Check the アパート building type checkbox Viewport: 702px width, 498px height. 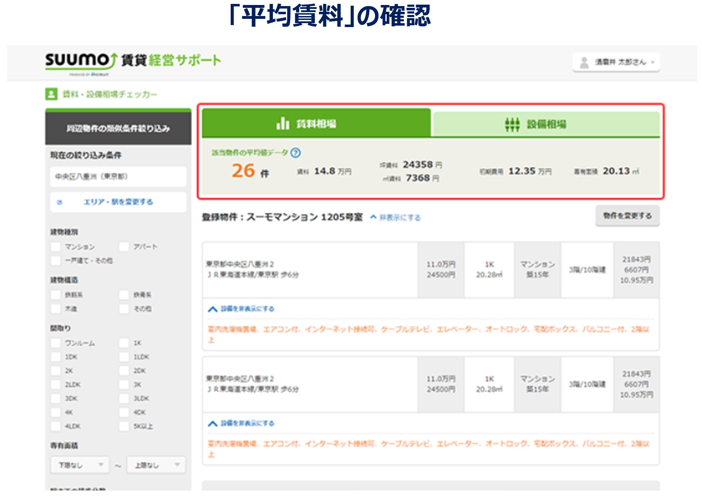pyautogui.click(x=124, y=247)
